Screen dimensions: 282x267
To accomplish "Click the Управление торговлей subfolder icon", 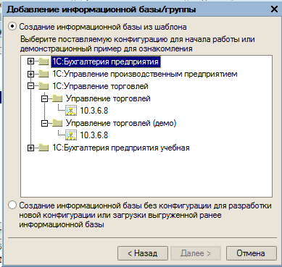I will (x=57, y=98).
